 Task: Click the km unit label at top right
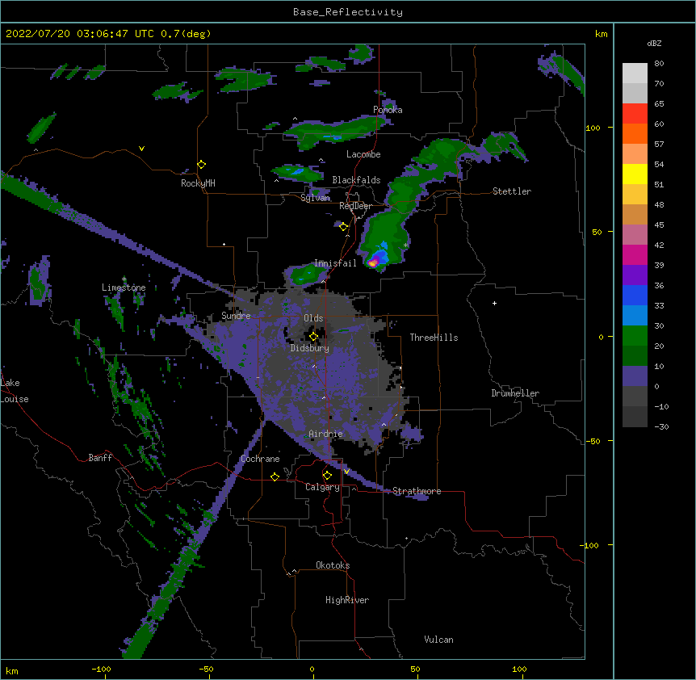coord(602,34)
